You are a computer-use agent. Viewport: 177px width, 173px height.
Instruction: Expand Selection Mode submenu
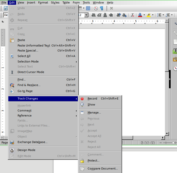pos(43,61)
